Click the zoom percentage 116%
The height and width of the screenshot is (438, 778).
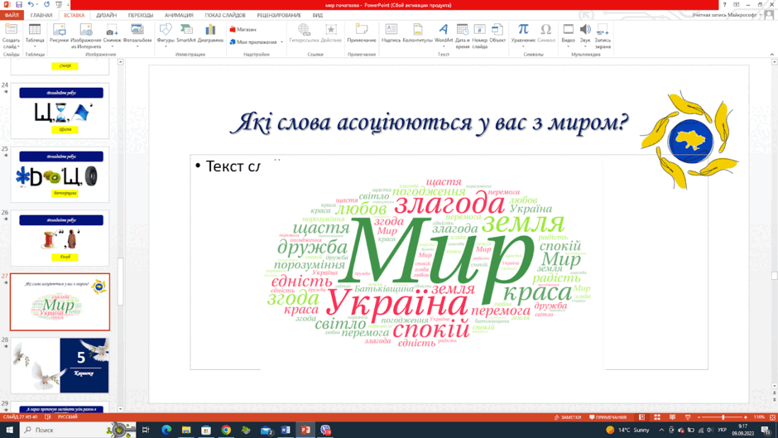click(x=759, y=417)
